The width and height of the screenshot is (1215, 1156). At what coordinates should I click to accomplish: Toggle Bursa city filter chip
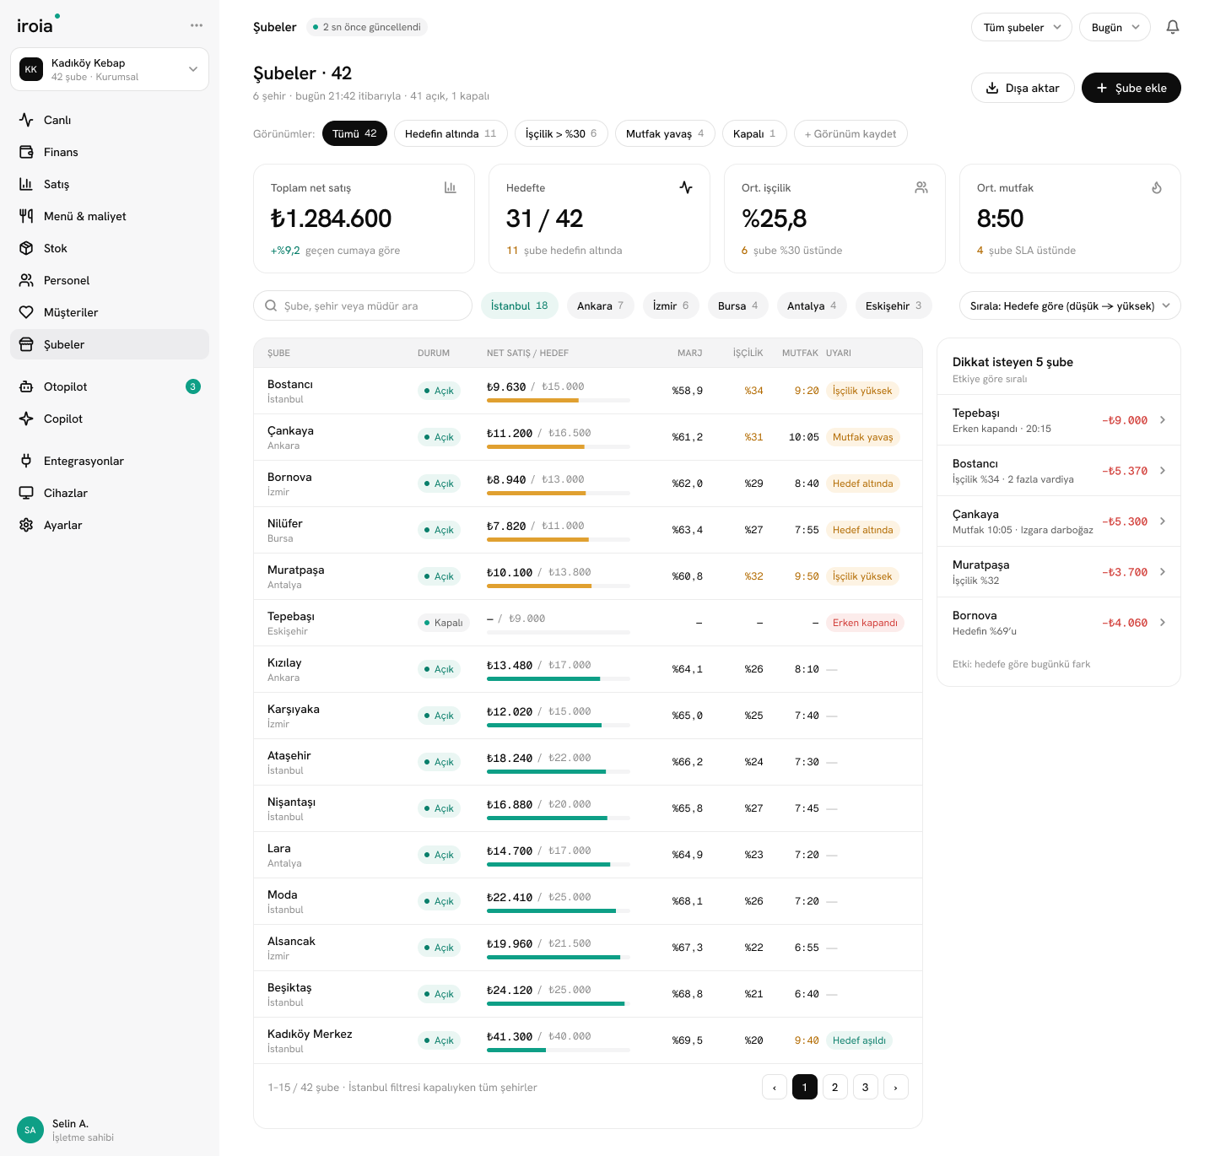click(x=738, y=305)
